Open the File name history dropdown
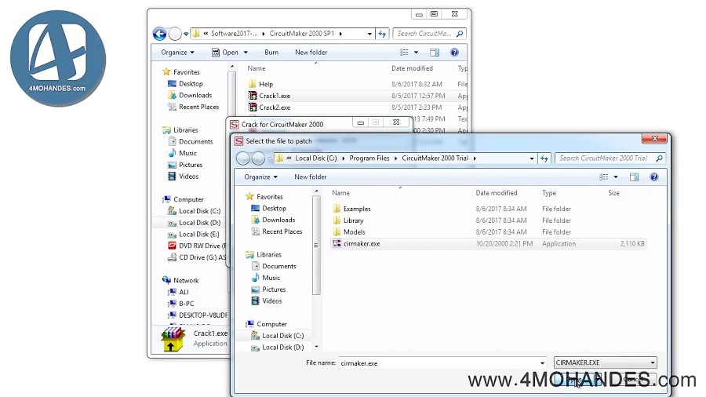The image size is (706, 397). coord(542,363)
